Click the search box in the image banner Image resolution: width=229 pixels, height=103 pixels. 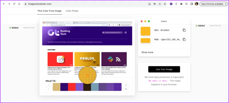112,33
